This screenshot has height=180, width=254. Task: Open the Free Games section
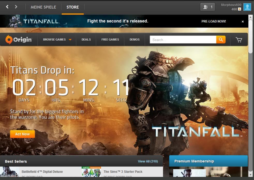(110, 40)
